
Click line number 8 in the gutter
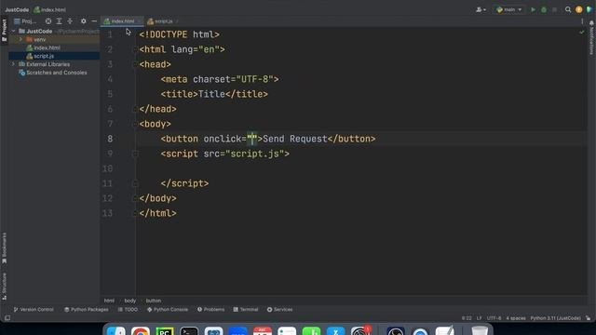click(110, 139)
